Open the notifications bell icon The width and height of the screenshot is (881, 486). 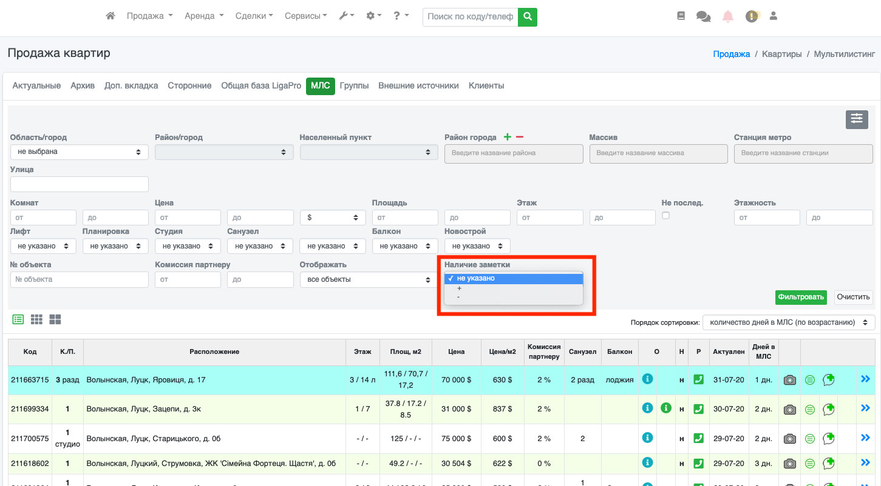[x=727, y=16]
